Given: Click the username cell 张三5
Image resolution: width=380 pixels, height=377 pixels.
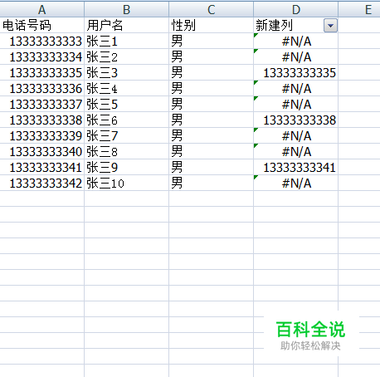Looking at the screenshot, I should point(127,105).
